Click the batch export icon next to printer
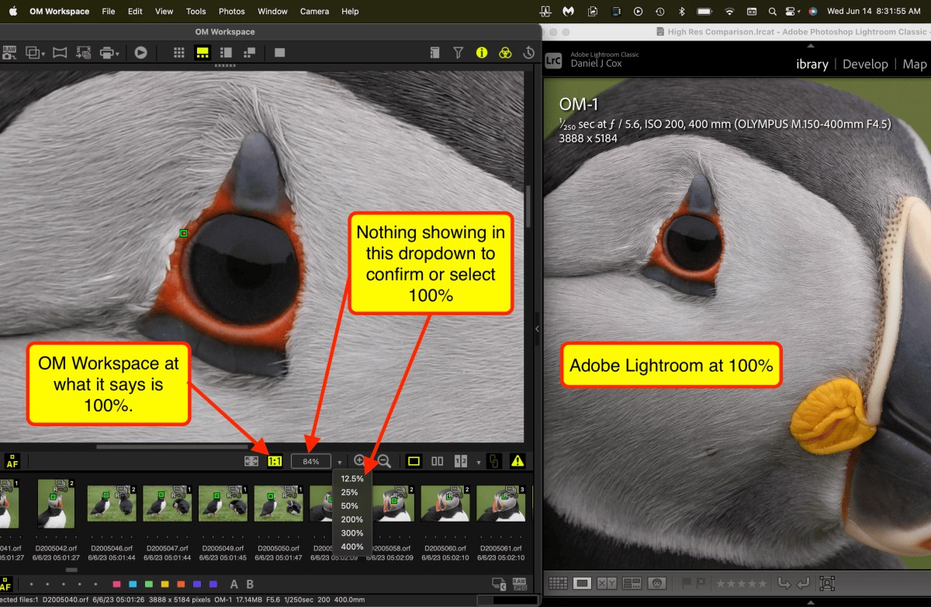 (x=84, y=53)
